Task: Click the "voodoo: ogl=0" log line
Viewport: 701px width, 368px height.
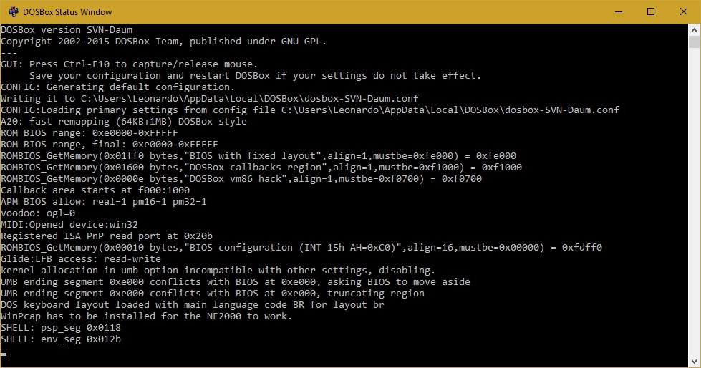Action: 38,213
